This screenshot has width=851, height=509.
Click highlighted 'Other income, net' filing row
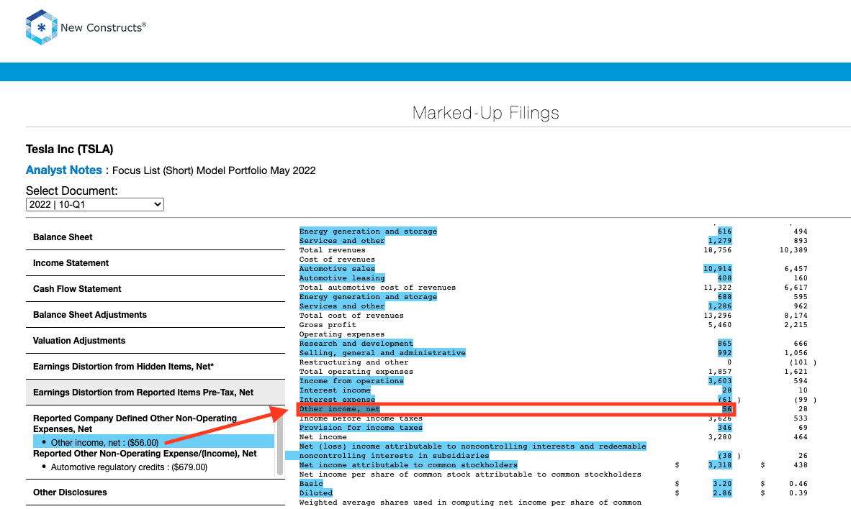click(x=516, y=409)
